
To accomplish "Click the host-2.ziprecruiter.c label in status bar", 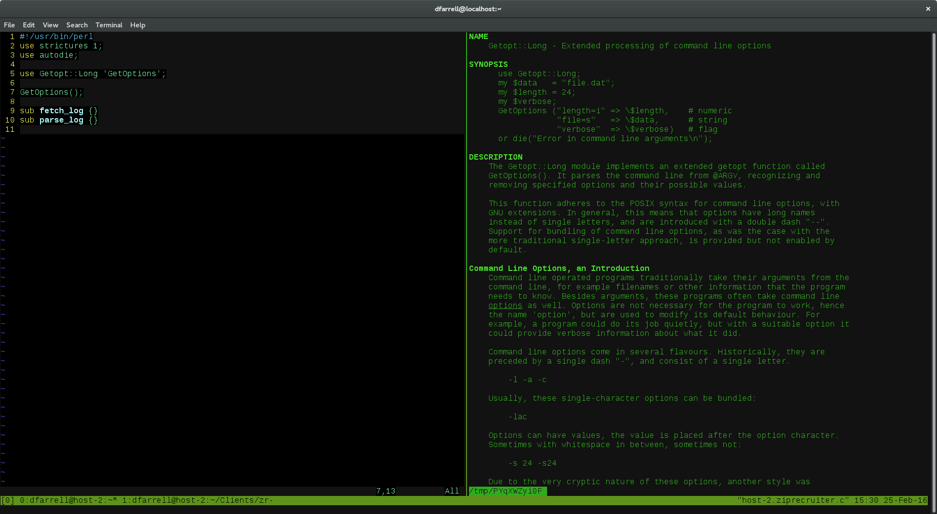I will tap(793, 500).
